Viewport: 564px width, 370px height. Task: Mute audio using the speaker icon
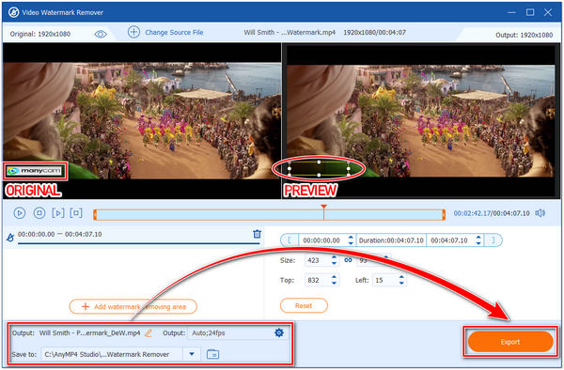click(x=540, y=213)
